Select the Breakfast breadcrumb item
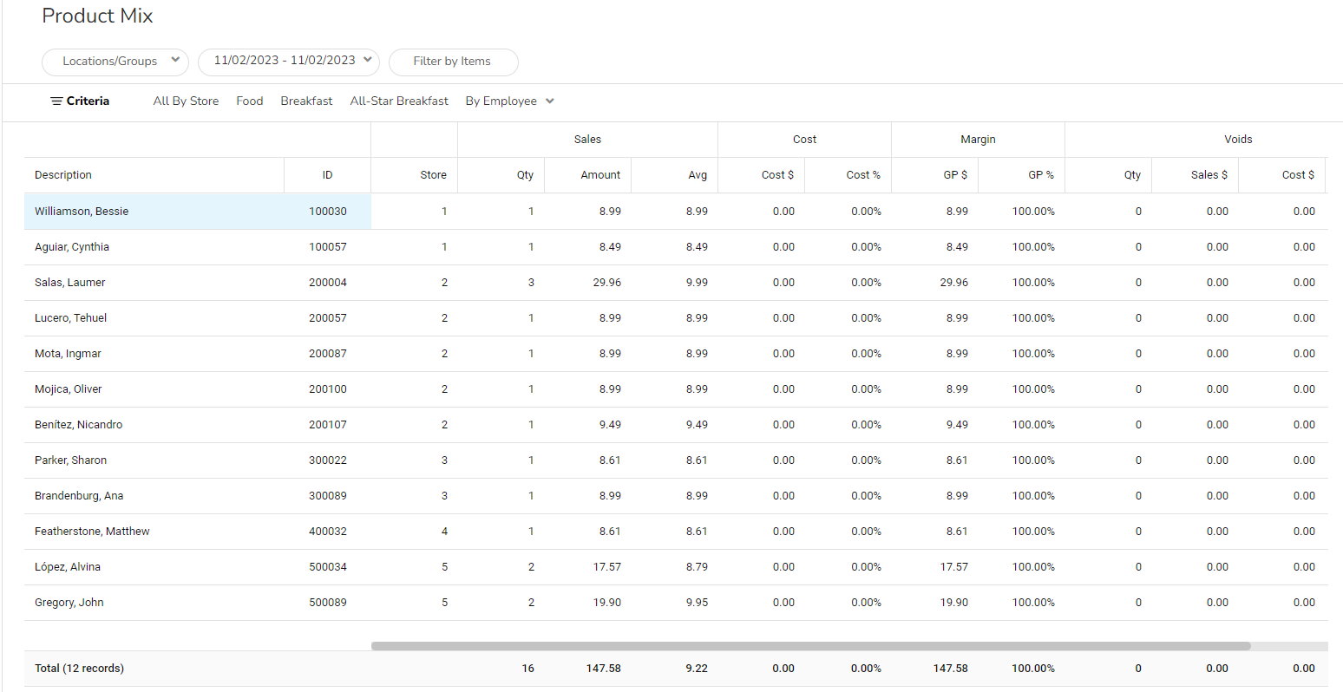The image size is (1343, 692). [306, 101]
